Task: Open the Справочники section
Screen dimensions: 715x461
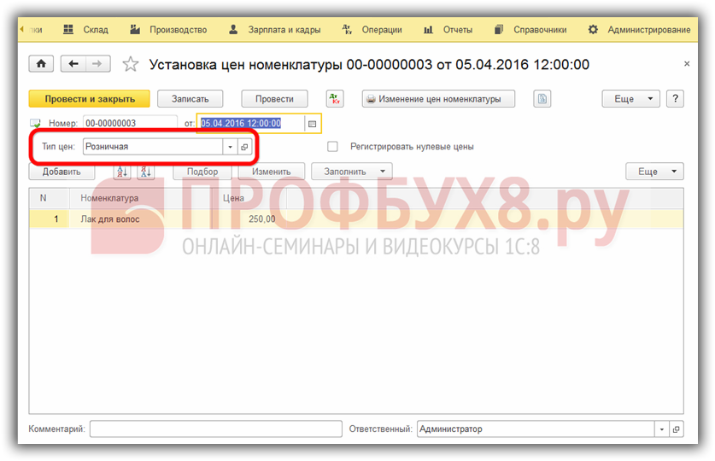Action: pyautogui.click(x=530, y=30)
